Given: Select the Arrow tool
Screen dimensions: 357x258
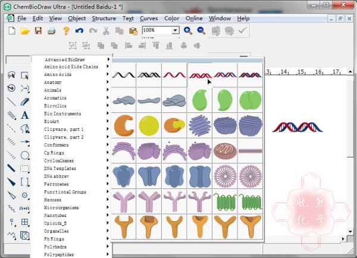Looking at the screenshot, I should coord(25,141).
